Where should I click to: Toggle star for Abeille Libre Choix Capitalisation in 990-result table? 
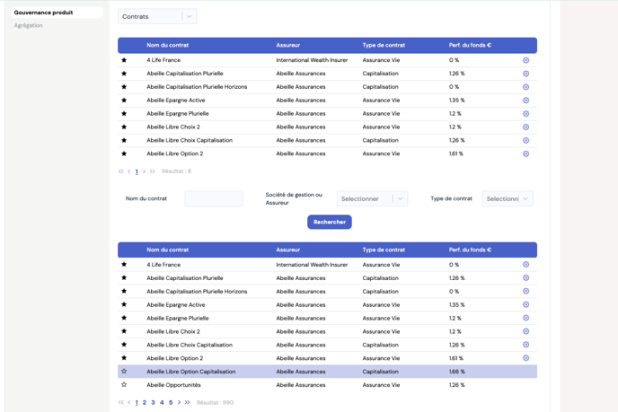[x=124, y=345]
